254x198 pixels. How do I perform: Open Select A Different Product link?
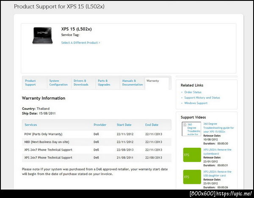[x=80, y=43]
